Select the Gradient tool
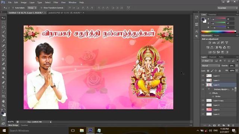Image resolution: width=239 pixels, height=134 pixels. pos(3,68)
